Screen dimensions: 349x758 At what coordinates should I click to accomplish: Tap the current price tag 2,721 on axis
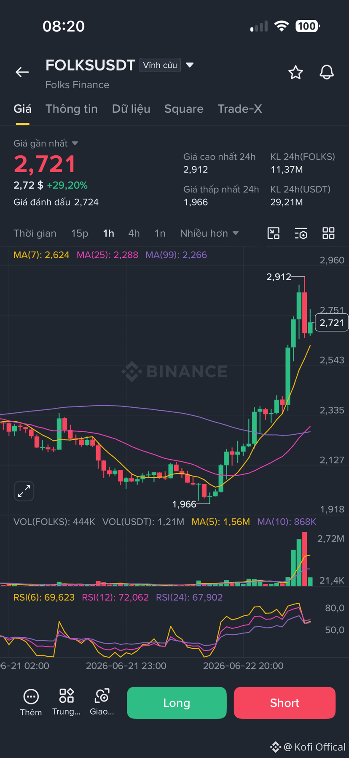[x=332, y=323]
